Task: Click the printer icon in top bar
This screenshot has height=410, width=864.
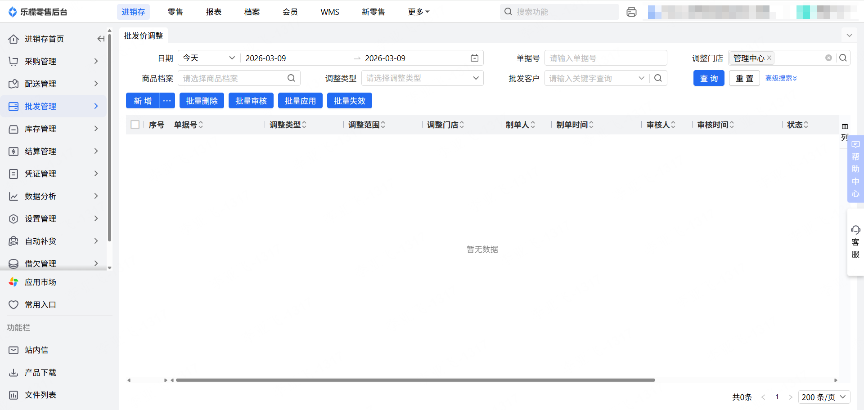Action: pos(631,12)
